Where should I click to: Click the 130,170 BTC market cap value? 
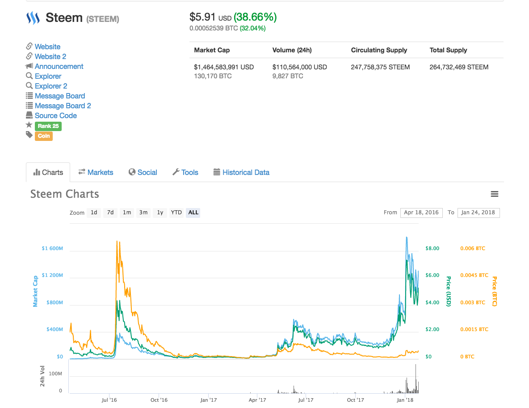click(x=213, y=76)
